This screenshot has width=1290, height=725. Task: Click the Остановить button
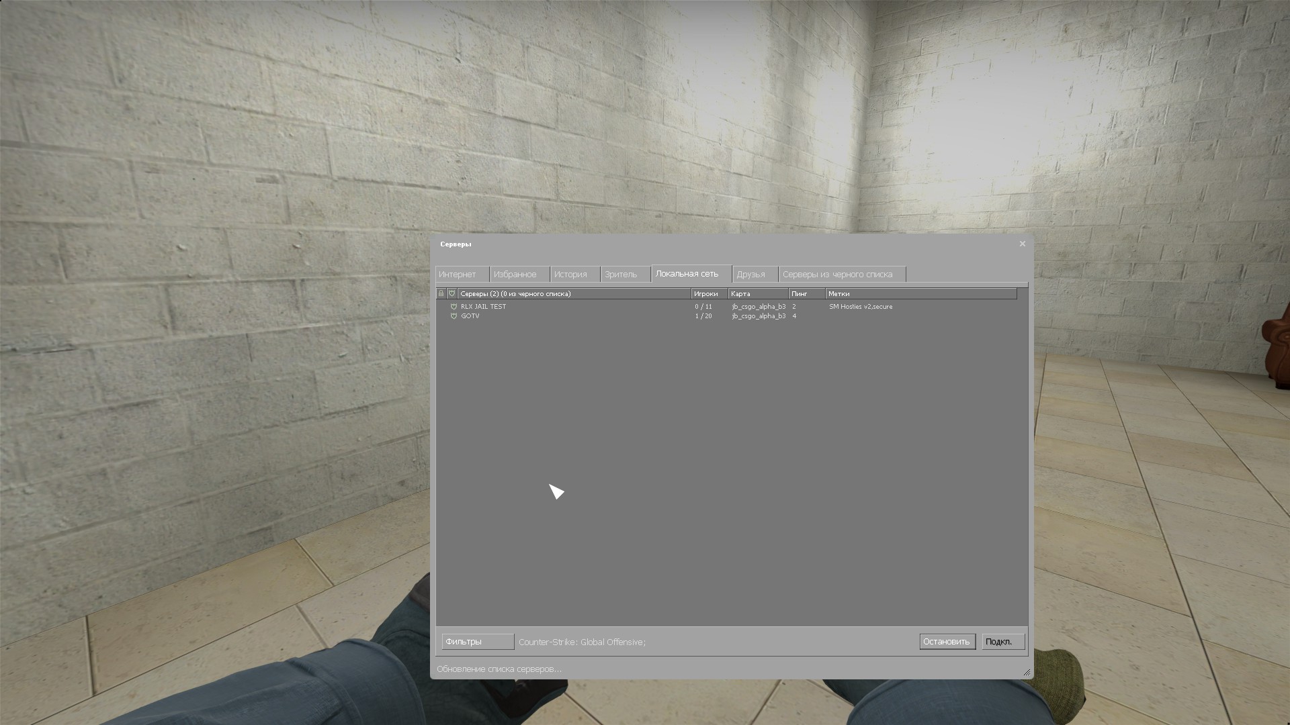947,642
